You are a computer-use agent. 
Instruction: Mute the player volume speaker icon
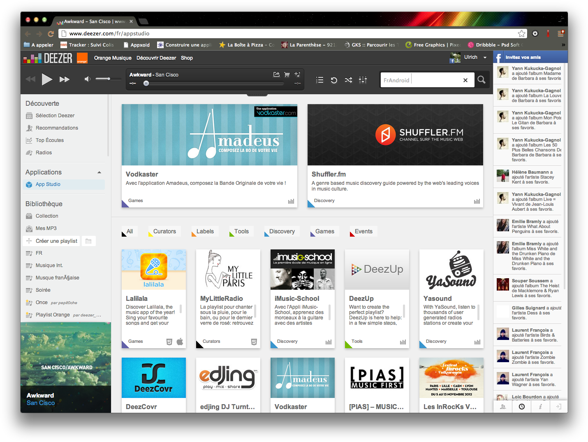[87, 79]
